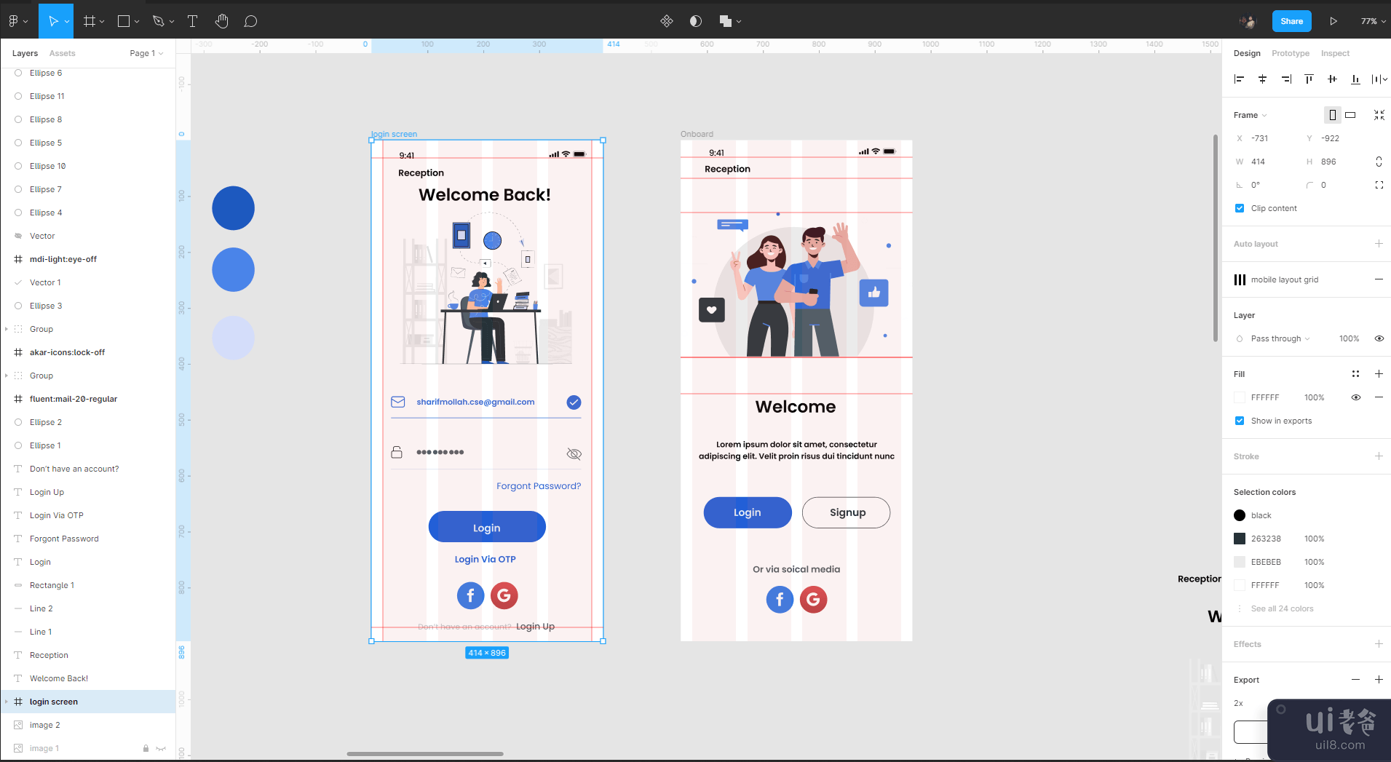
Task: Open the zoom level 77% dropdown
Action: [x=1373, y=21]
